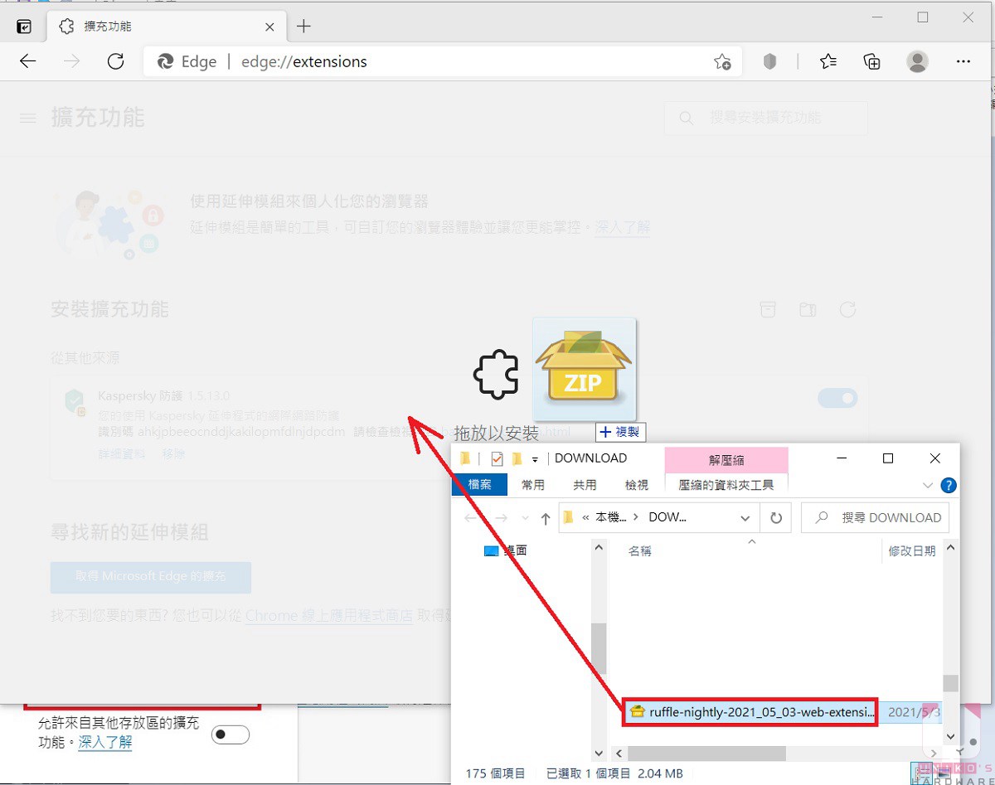Click 取得 Microsoft Edge 的擴充 button

(x=151, y=576)
